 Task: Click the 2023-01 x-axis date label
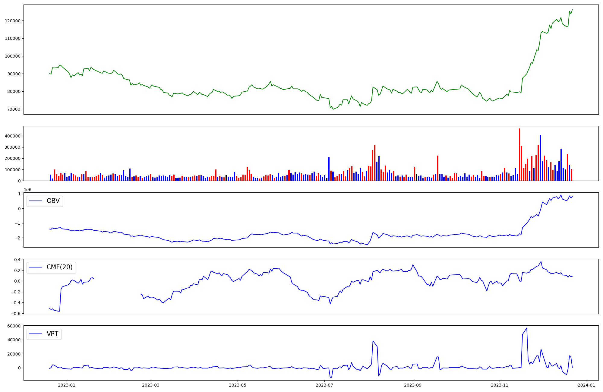[66, 385]
